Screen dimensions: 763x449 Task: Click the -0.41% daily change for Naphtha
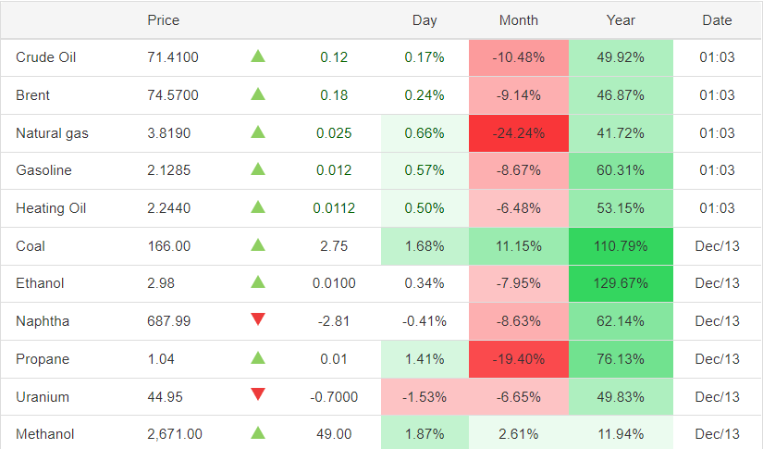coord(425,321)
